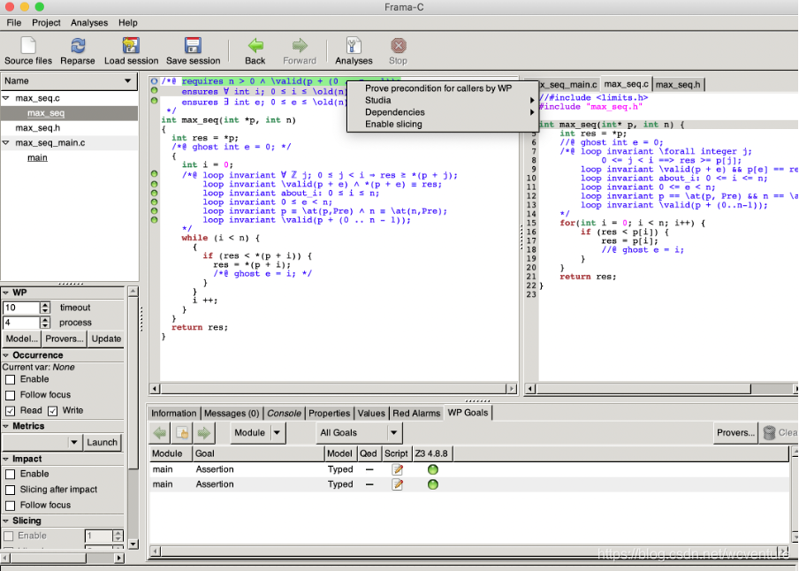This screenshot has width=799, height=571.
Task: Open script editor for first Assertion row
Action: coord(398,469)
